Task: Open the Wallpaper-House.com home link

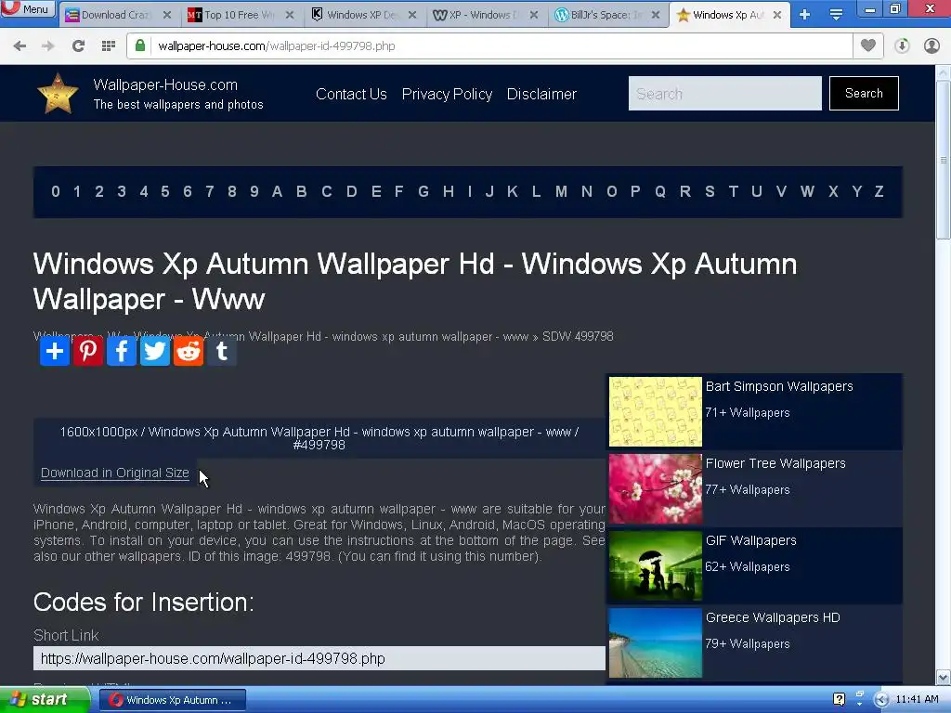Action: (x=165, y=84)
